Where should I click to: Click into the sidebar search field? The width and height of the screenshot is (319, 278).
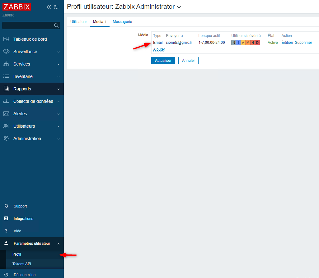(x=28, y=25)
